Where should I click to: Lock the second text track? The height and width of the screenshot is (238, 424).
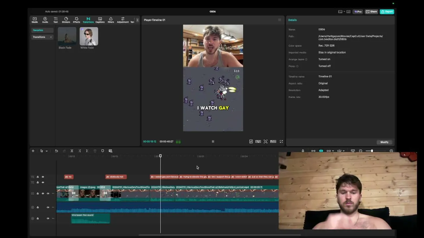pos(37,182)
